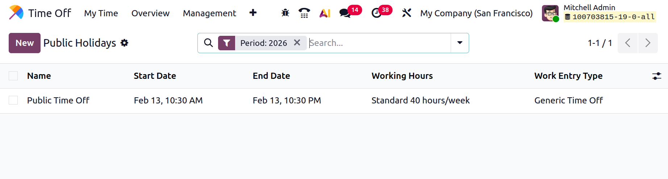Open Public Holidays gear actions menu
Viewport: 668px width, 179px height.
124,43
